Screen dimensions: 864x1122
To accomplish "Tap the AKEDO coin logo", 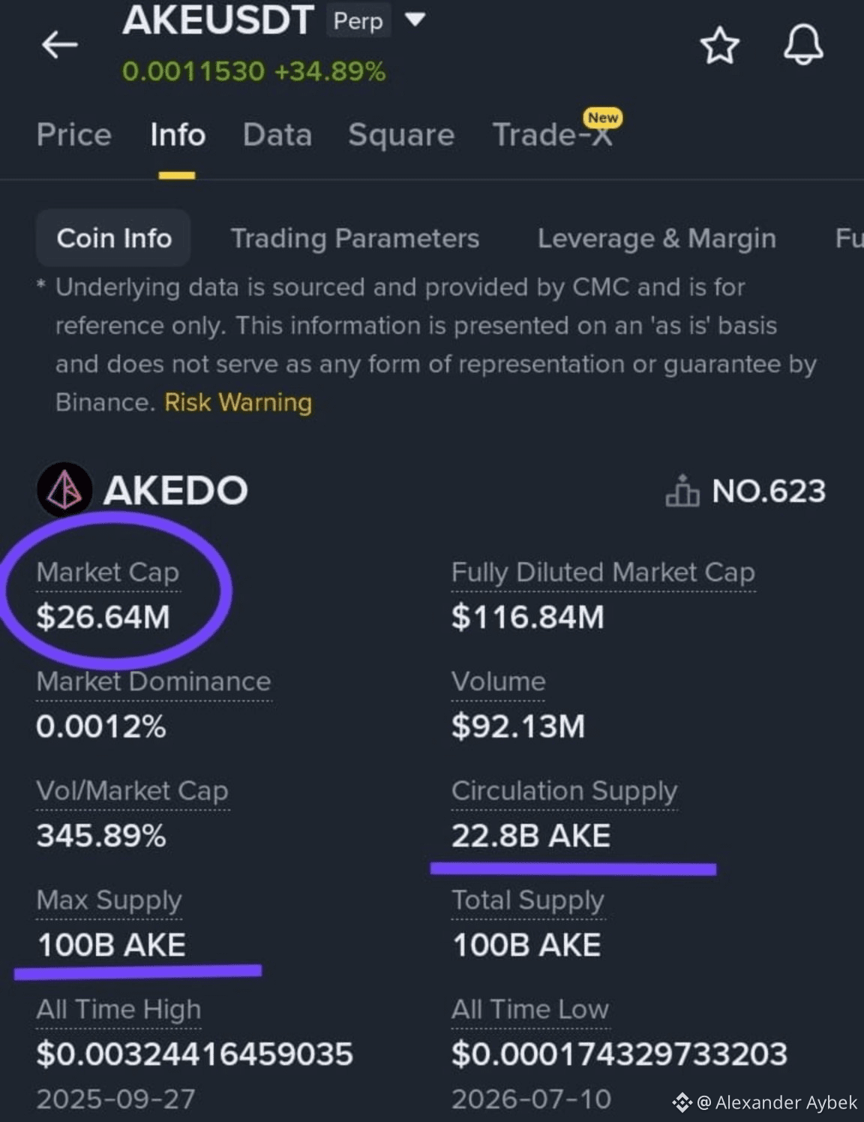I will tap(64, 490).
